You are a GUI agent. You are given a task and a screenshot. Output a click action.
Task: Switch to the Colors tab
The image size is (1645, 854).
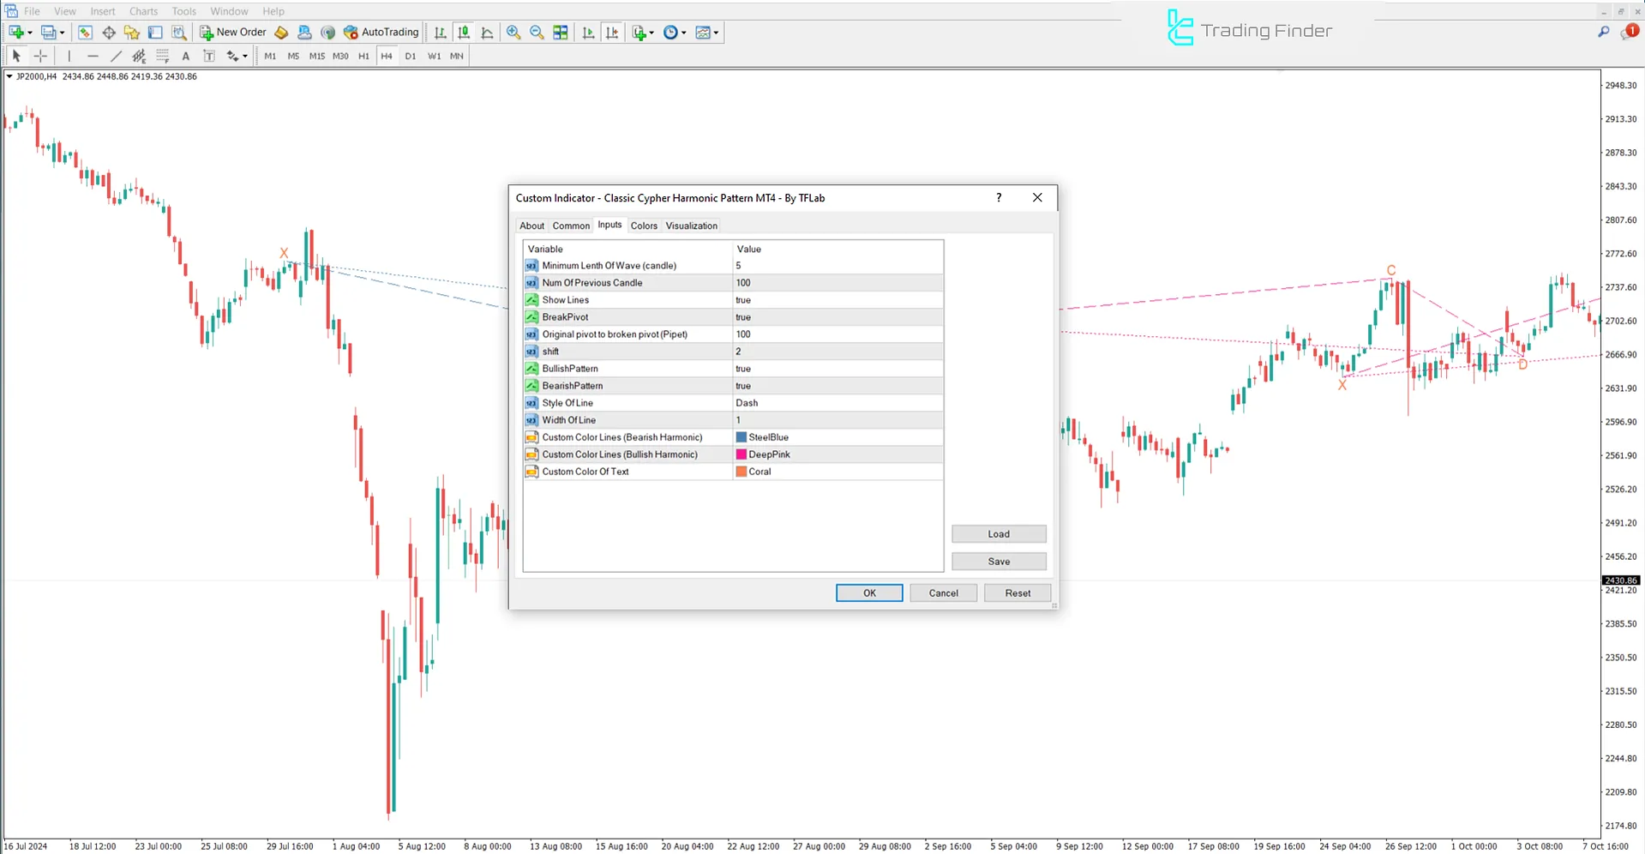643,226
